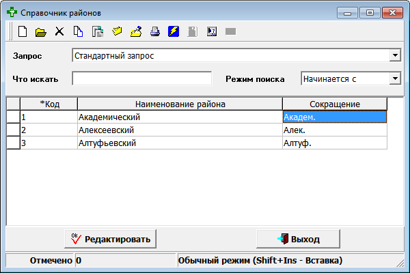Click the blue lightning bolt icon

pyautogui.click(x=174, y=31)
